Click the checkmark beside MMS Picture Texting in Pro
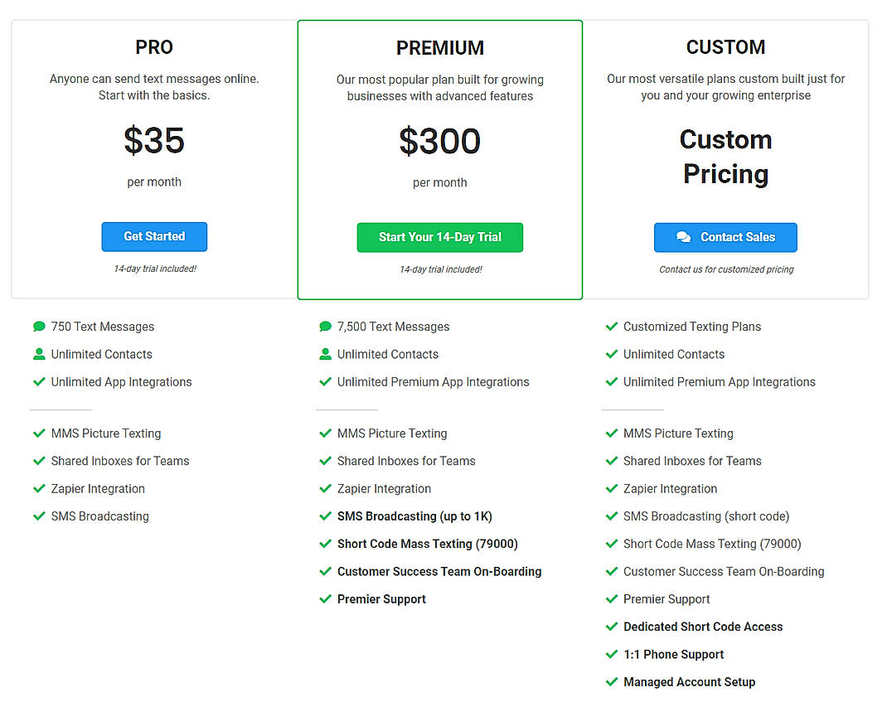Screen dimensions: 887x702 click(39, 433)
